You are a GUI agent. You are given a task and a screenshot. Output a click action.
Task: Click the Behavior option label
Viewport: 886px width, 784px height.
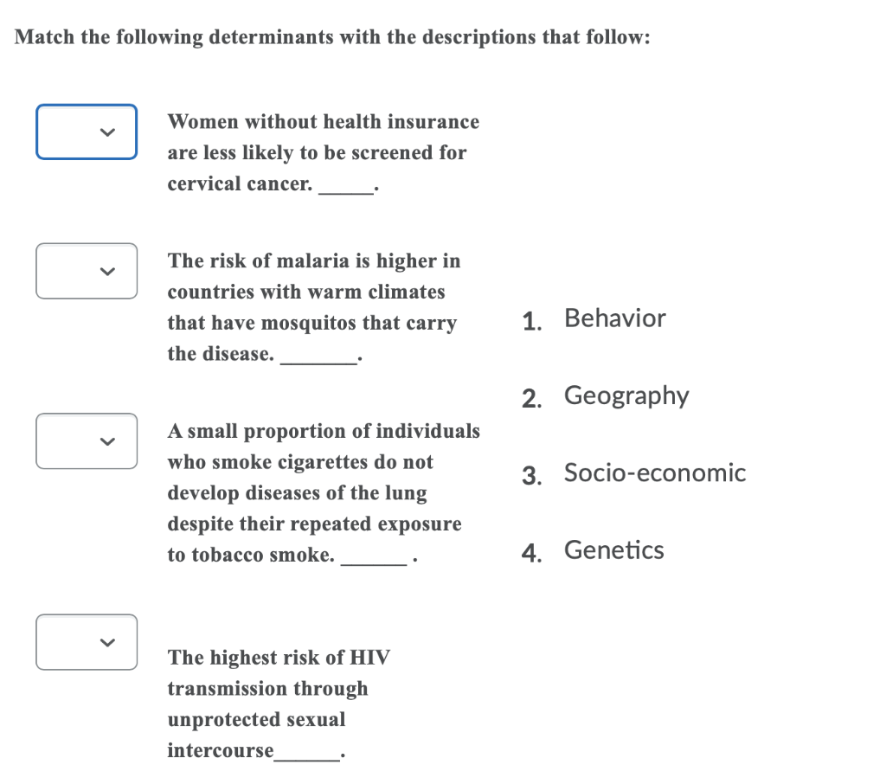point(615,318)
